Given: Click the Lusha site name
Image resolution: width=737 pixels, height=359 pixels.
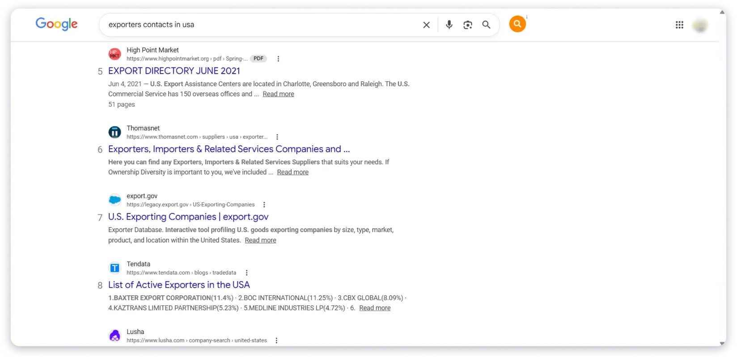Looking at the screenshot, I should pyautogui.click(x=135, y=332).
